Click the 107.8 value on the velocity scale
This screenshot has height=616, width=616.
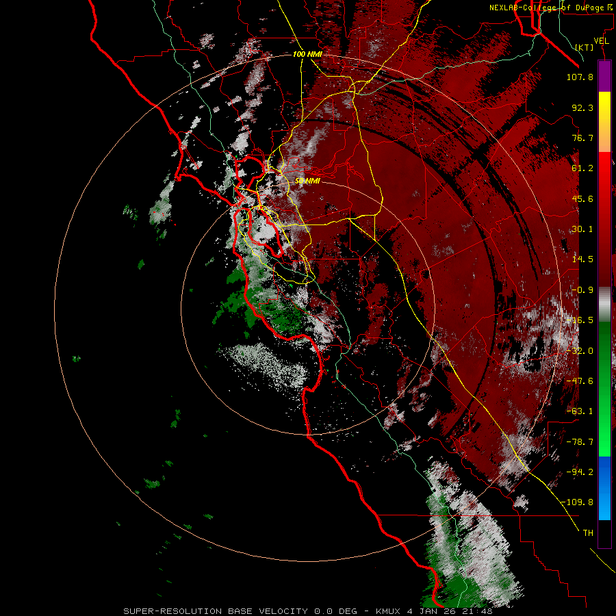[x=580, y=77]
